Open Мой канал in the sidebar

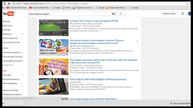[7, 25]
